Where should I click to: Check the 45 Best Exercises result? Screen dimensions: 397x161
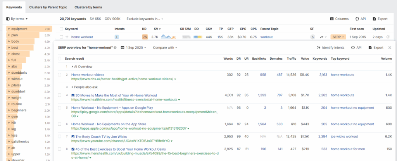click(x=59, y=149)
